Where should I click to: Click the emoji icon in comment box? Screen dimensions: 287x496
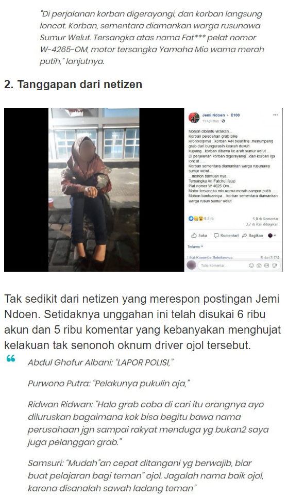[x=251, y=266]
